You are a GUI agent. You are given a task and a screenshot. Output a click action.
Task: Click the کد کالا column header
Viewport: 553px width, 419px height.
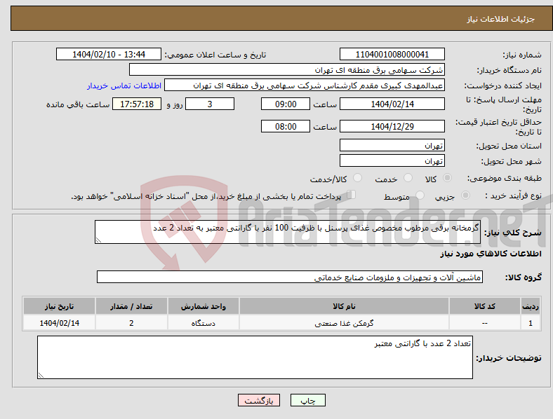click(485, 306)
